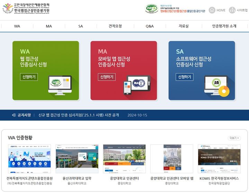
Task: Click 웹 접근성 인증심사 신청 heading text
Action: coord(33,62)
